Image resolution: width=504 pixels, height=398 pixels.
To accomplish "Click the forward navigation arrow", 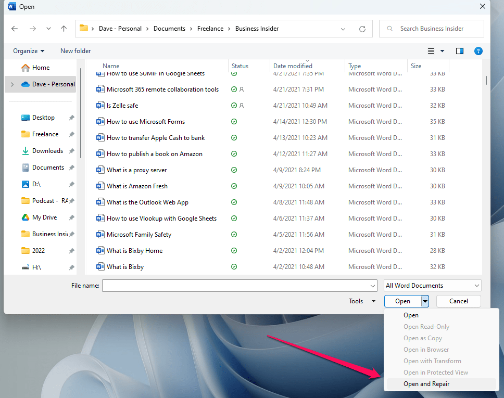I will coord(32,29).
